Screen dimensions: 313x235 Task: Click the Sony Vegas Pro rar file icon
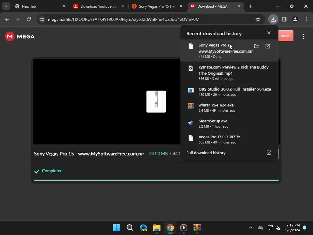pos(191,46)
